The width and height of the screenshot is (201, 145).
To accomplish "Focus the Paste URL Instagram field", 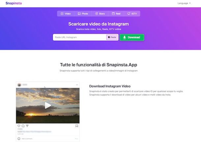I will 79,37.
